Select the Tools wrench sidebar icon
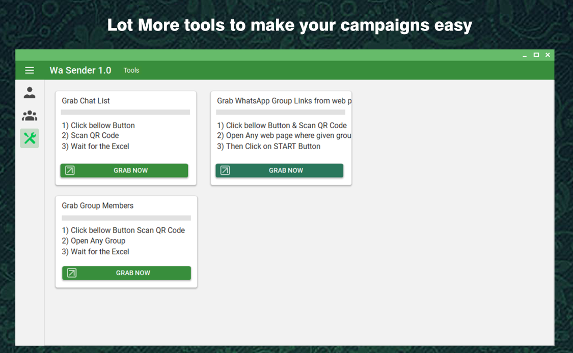Image resolution: width=573 pixels, height=353 pixels. coord(30,138)
